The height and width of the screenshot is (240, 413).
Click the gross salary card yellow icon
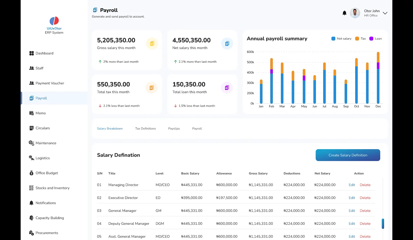tap(152, 43)
